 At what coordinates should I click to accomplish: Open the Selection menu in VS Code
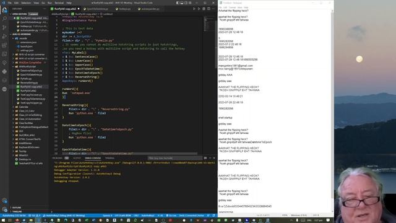(26, 2)
